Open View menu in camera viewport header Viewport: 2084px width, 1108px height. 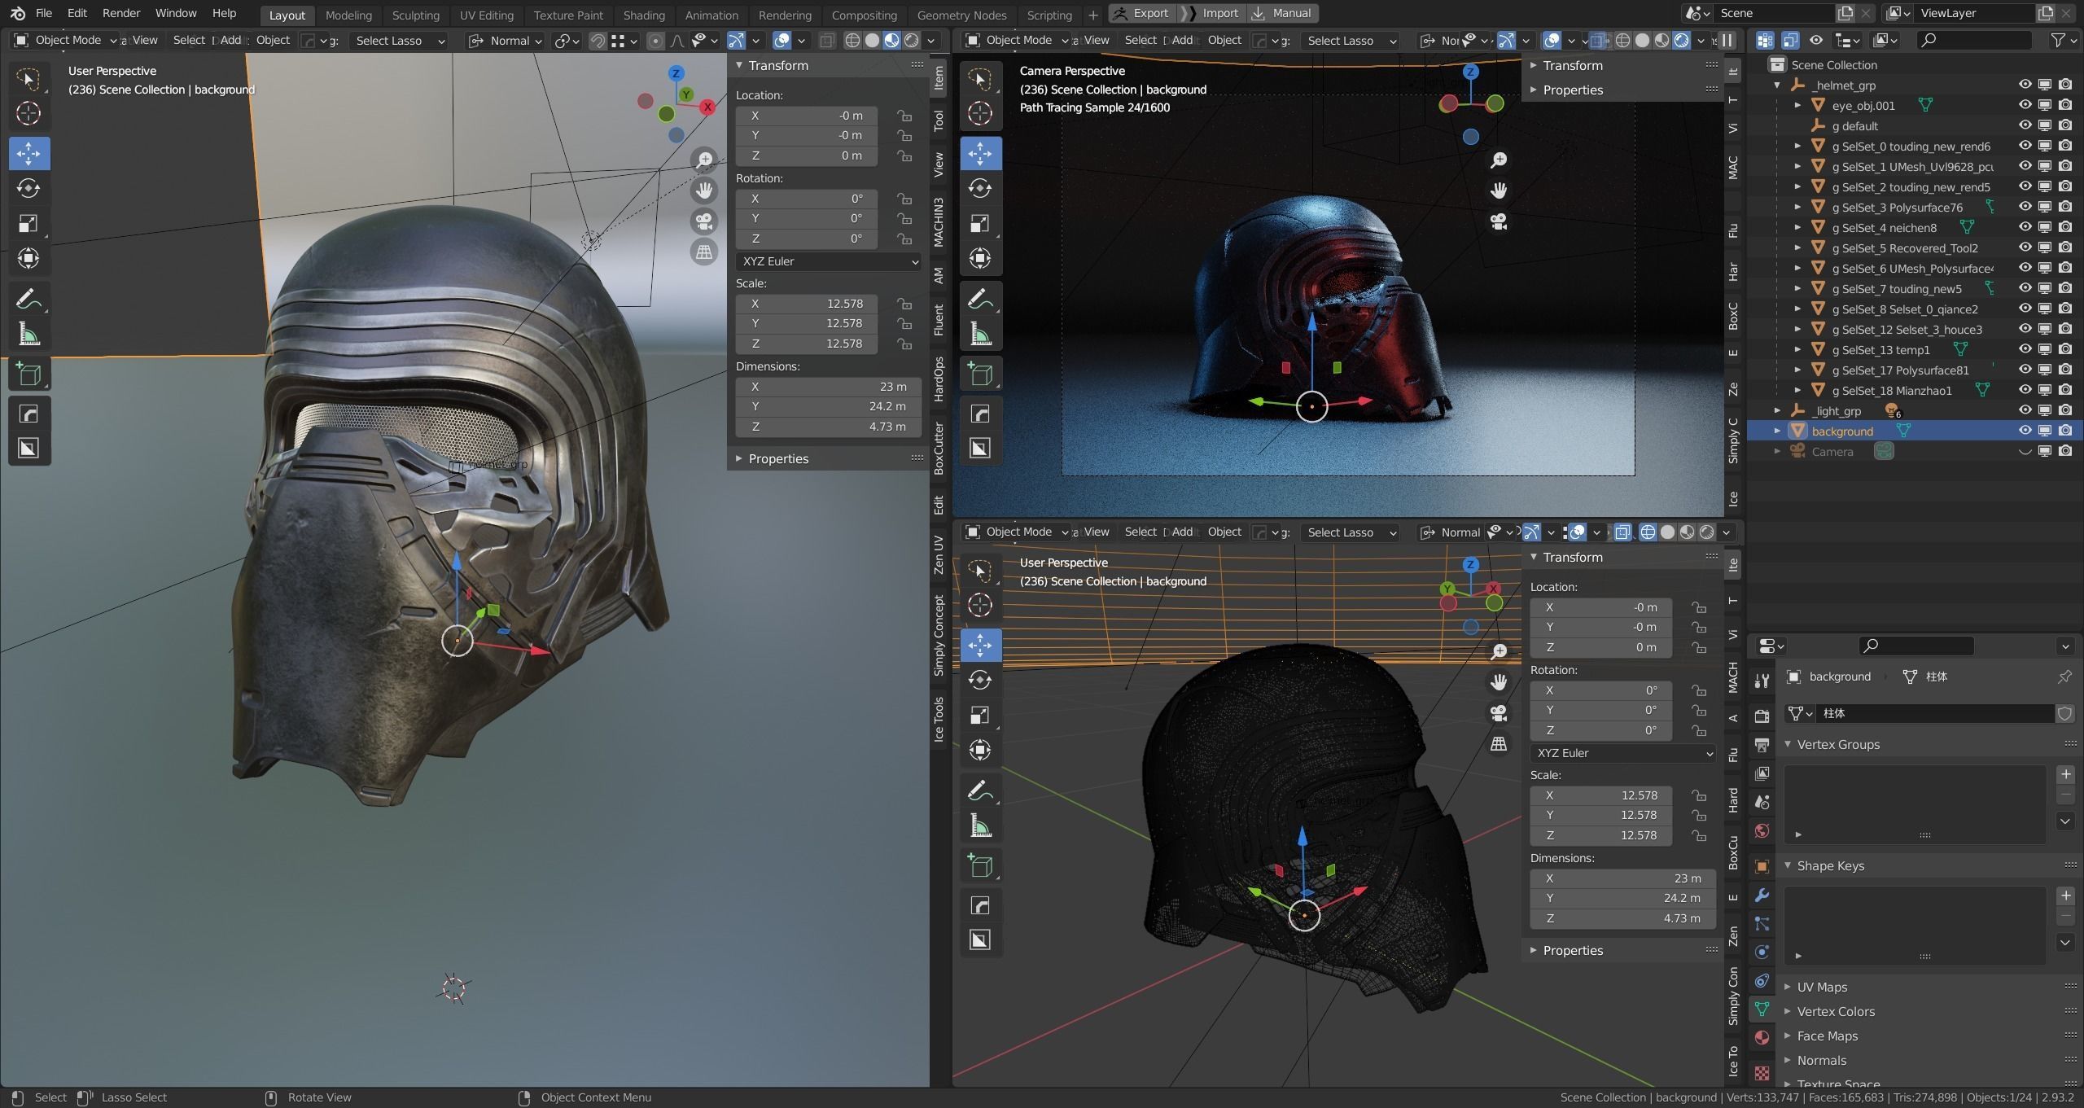(x=1097, y=40)
